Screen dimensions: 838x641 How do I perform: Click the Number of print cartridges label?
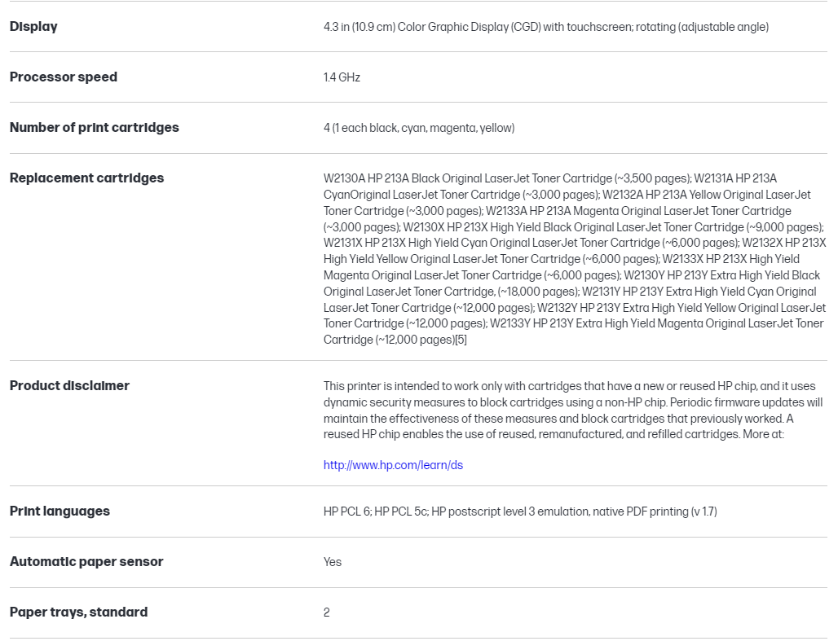[x=94, y=128]
